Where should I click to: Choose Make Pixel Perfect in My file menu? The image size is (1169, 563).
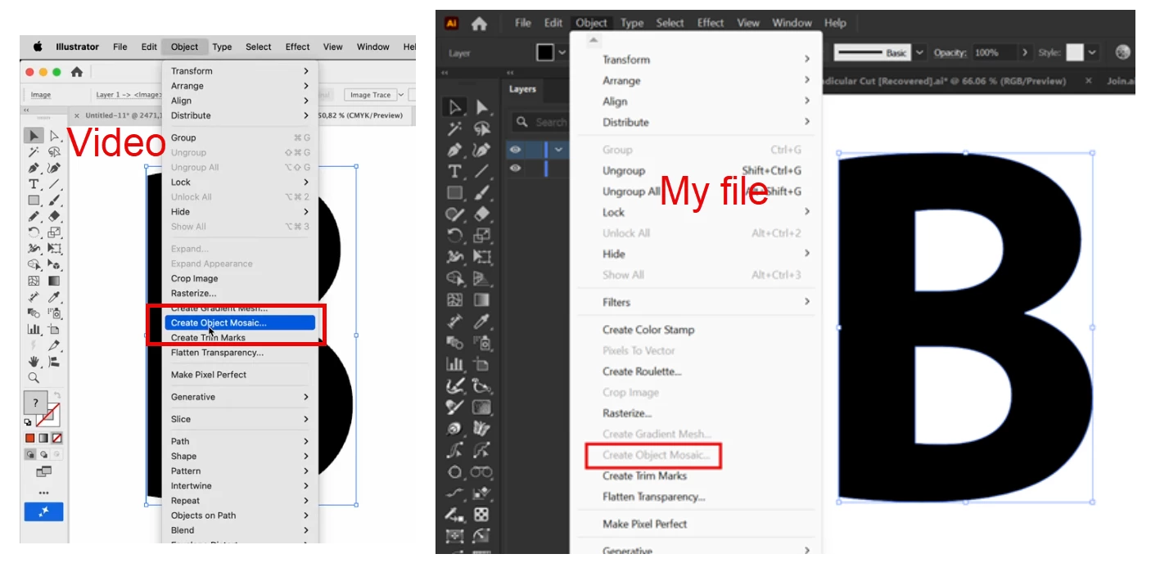tap(645, 524)
